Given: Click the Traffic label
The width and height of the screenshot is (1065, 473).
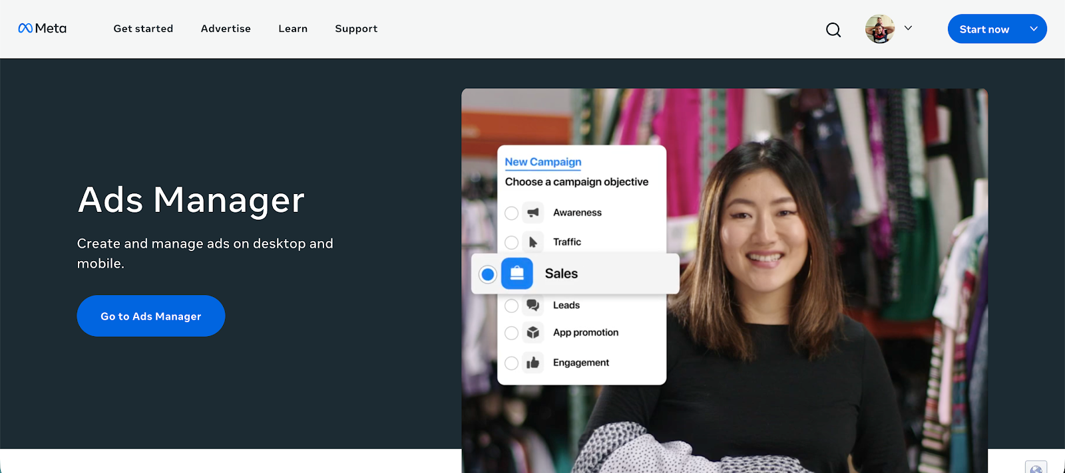Looking at the screenshot, I should coord(567,242).
